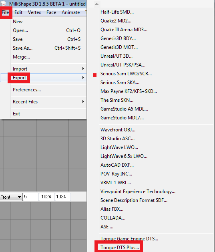Select Wavefront OBJ export format

point(118,130)
